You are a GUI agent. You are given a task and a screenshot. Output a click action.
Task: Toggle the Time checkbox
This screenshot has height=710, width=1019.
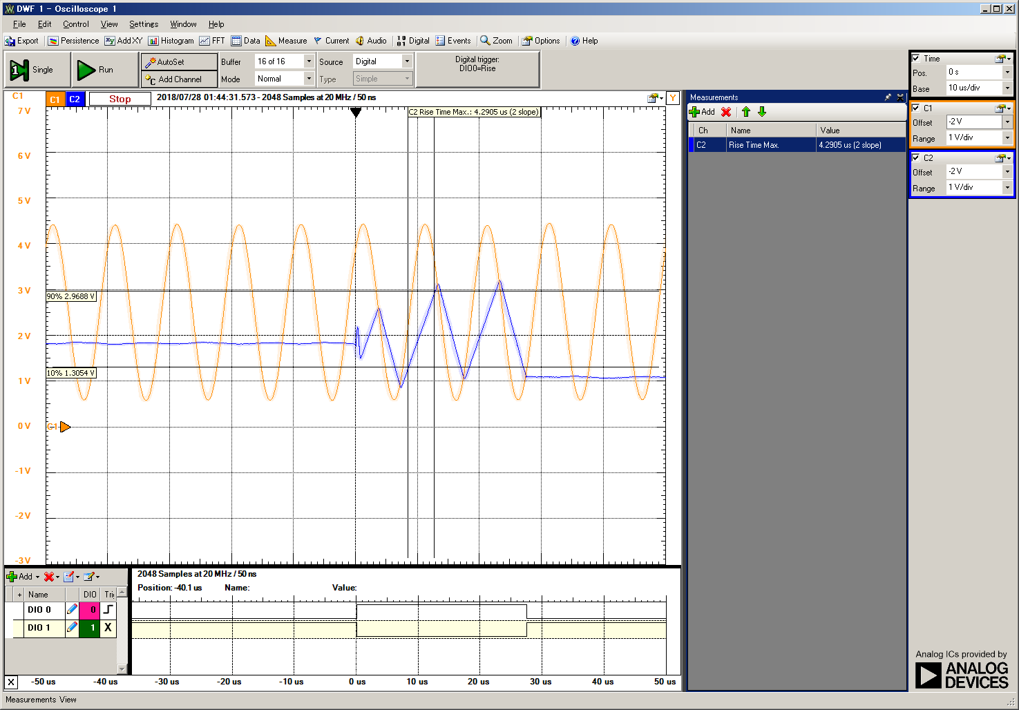pos(916,58)
